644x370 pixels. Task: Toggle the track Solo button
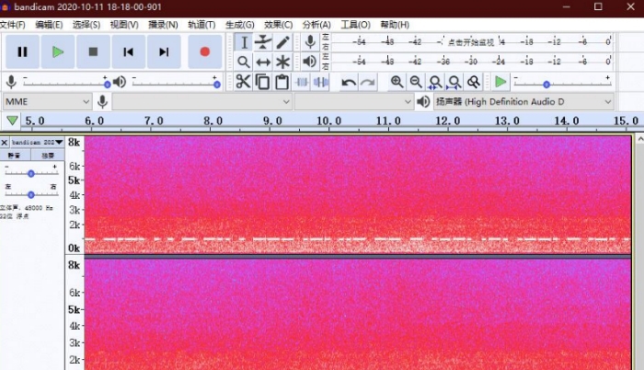coord(47,156)
